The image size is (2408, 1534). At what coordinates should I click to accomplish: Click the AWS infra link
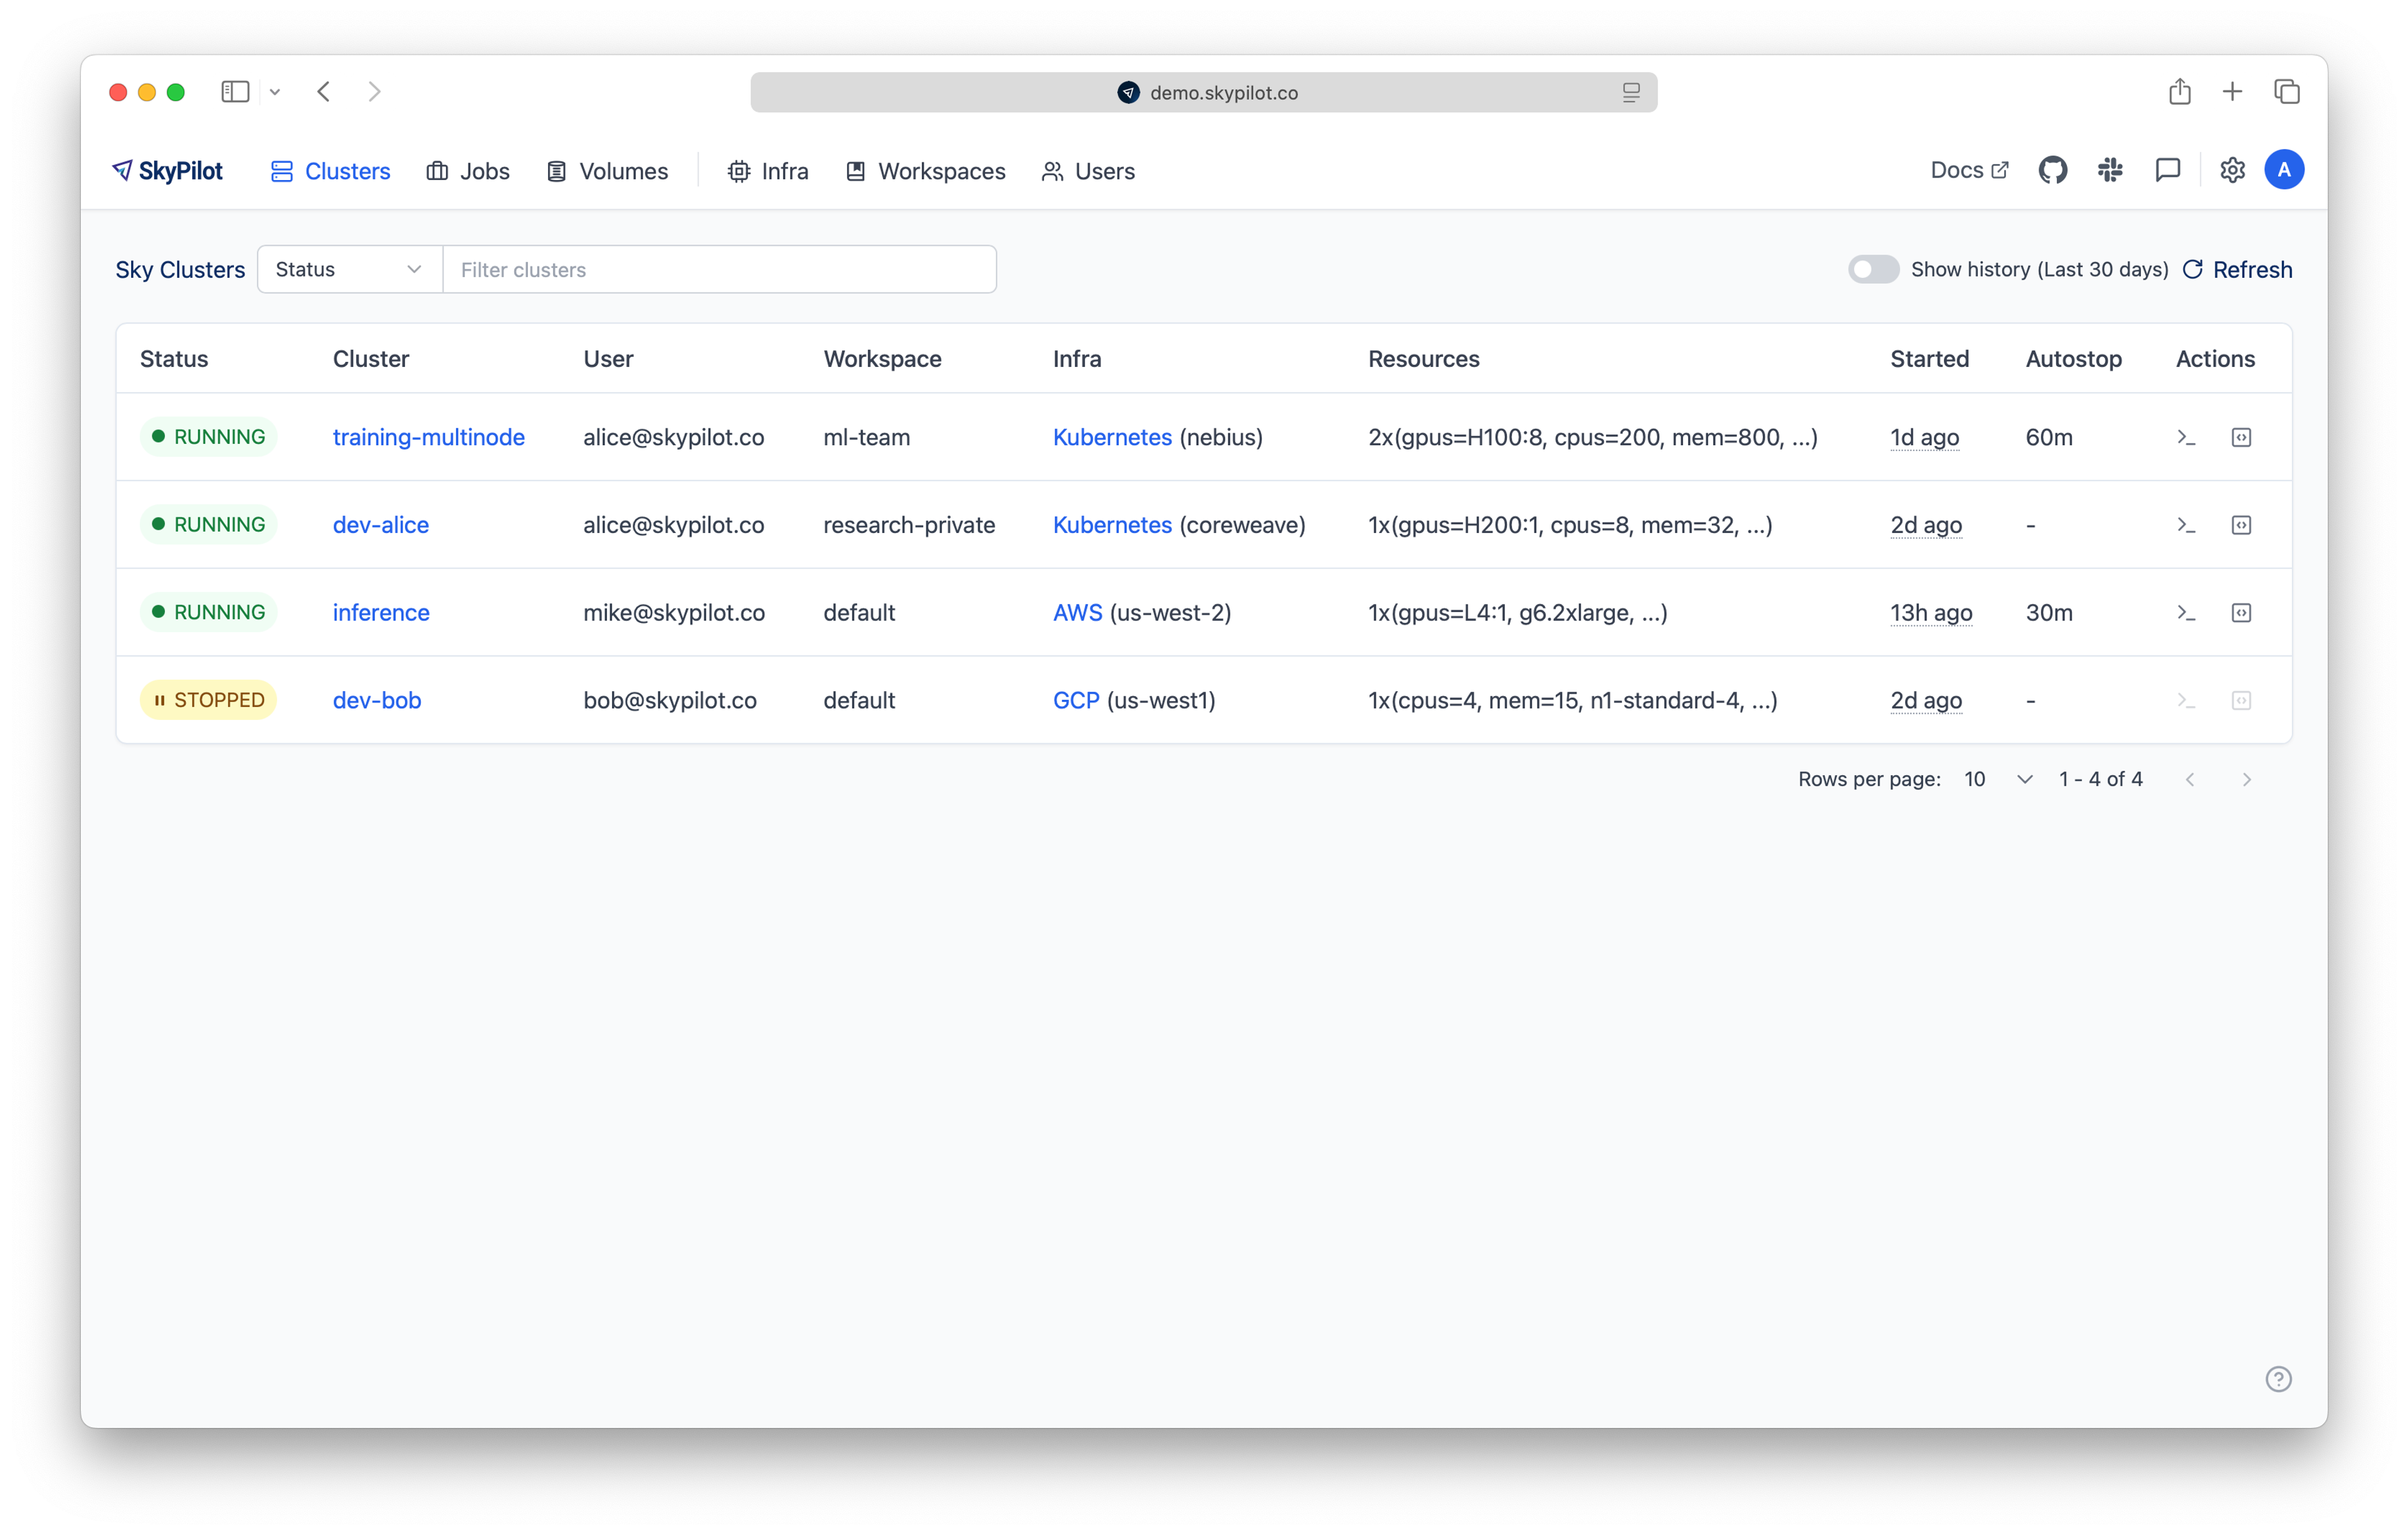click(1077, 612)
